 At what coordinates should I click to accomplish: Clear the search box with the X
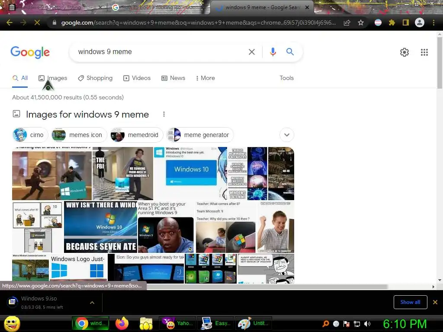(251, 52)
